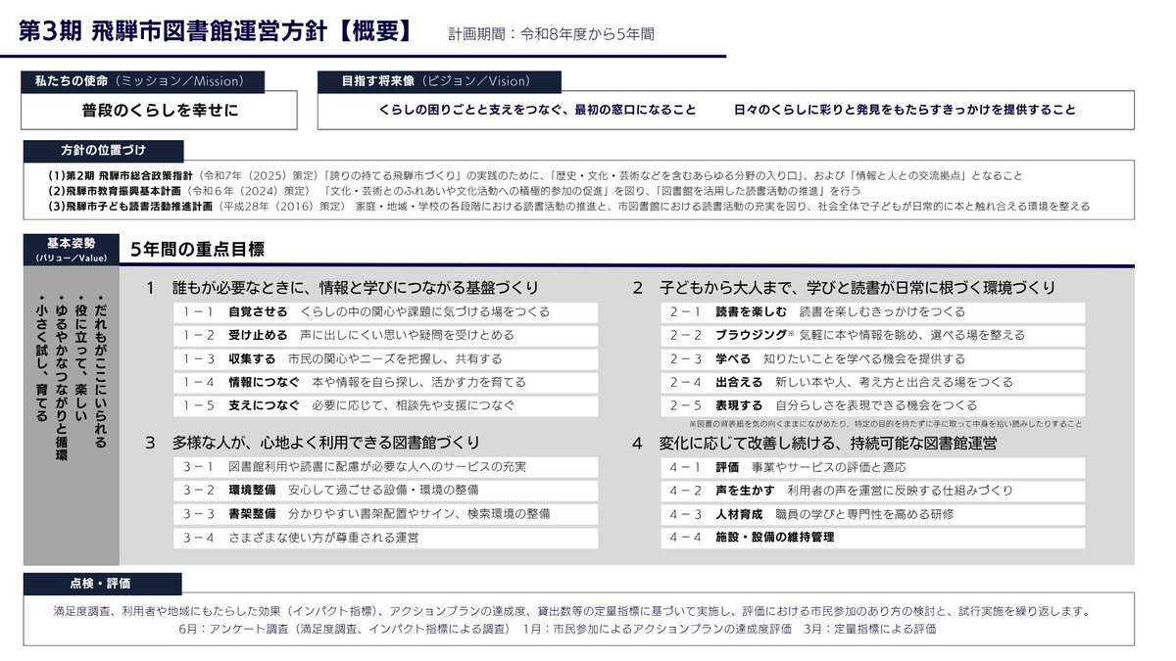Click row 2-5 表現する

(x=873, y=405)
